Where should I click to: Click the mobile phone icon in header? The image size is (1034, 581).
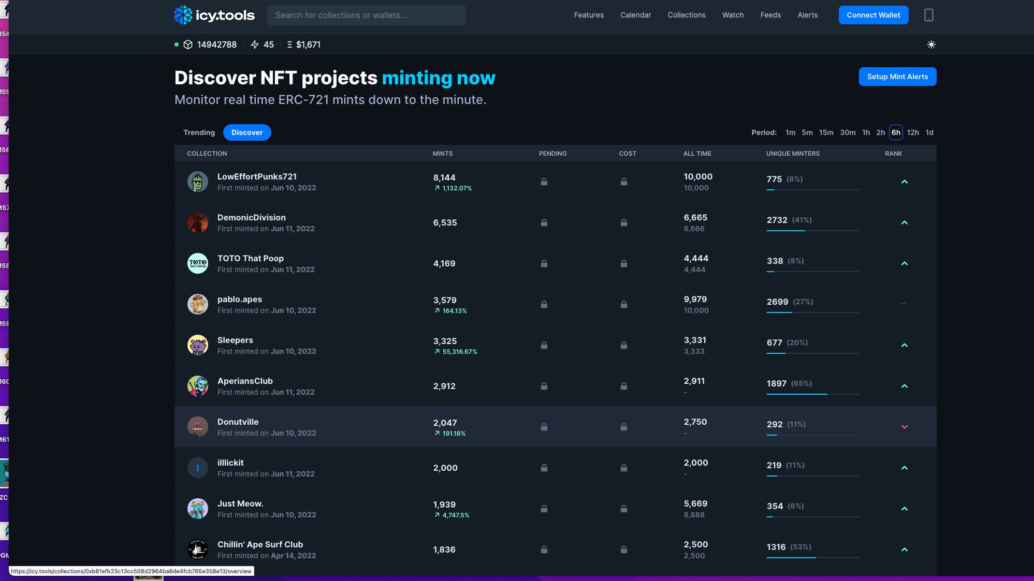[x=928, y=15]
